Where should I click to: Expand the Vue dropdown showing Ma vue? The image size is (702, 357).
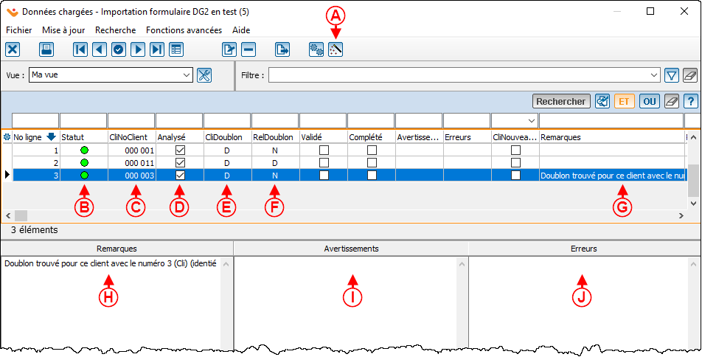[x=186, y=75]
